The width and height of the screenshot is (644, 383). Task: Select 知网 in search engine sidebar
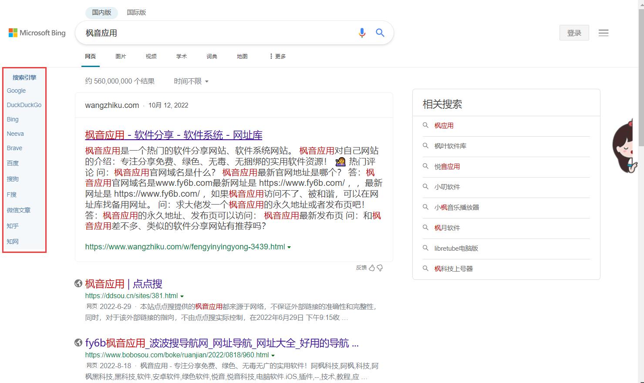coord(13,242)
